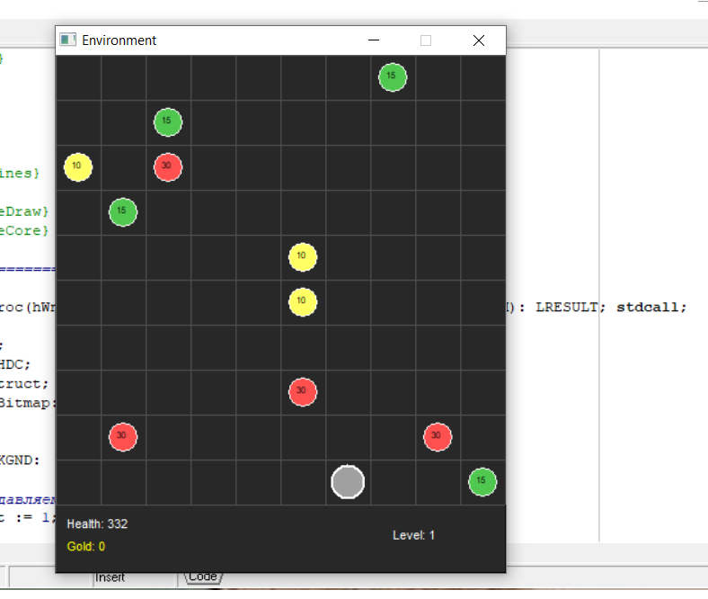Click the Gold: 0 counter

click(x=85, y=547)
